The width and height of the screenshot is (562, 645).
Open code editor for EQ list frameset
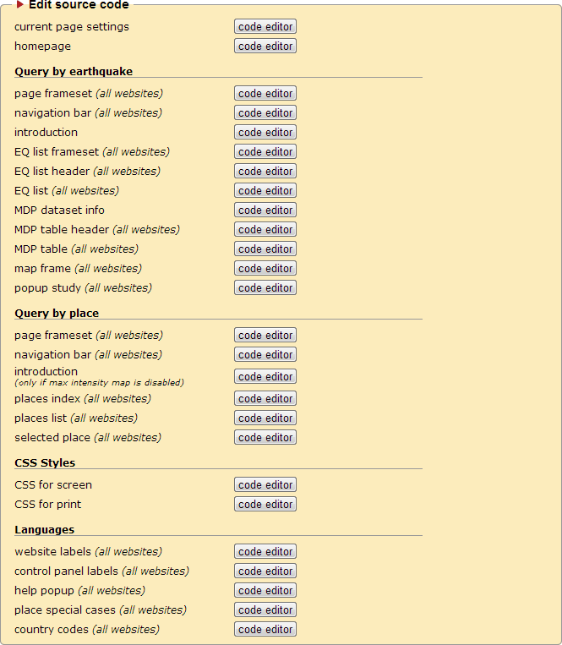coord(265,152)
